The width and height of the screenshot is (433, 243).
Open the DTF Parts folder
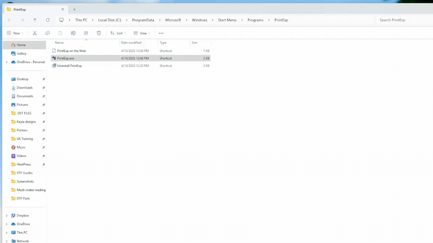pos(24,199)
